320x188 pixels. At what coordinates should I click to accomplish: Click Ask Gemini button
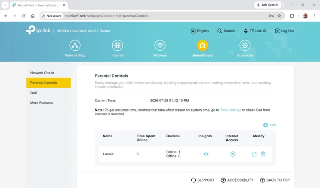(x=268, y=5)
